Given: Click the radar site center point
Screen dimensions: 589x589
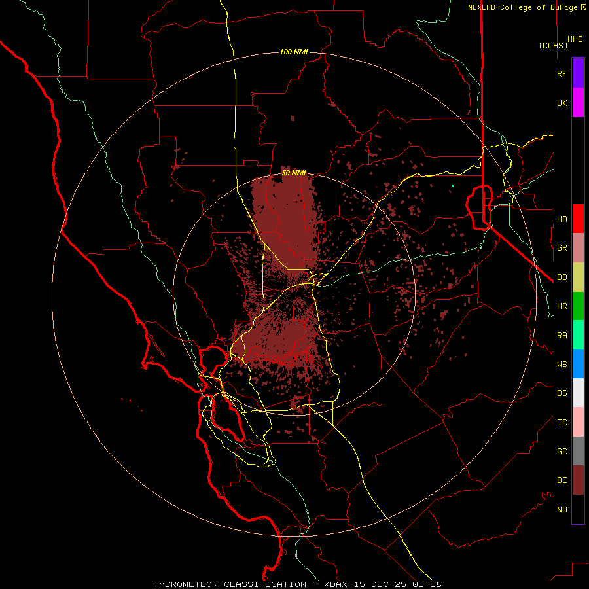Looking at the screenshot, I should pyautogui.click(x=293, y=294).
